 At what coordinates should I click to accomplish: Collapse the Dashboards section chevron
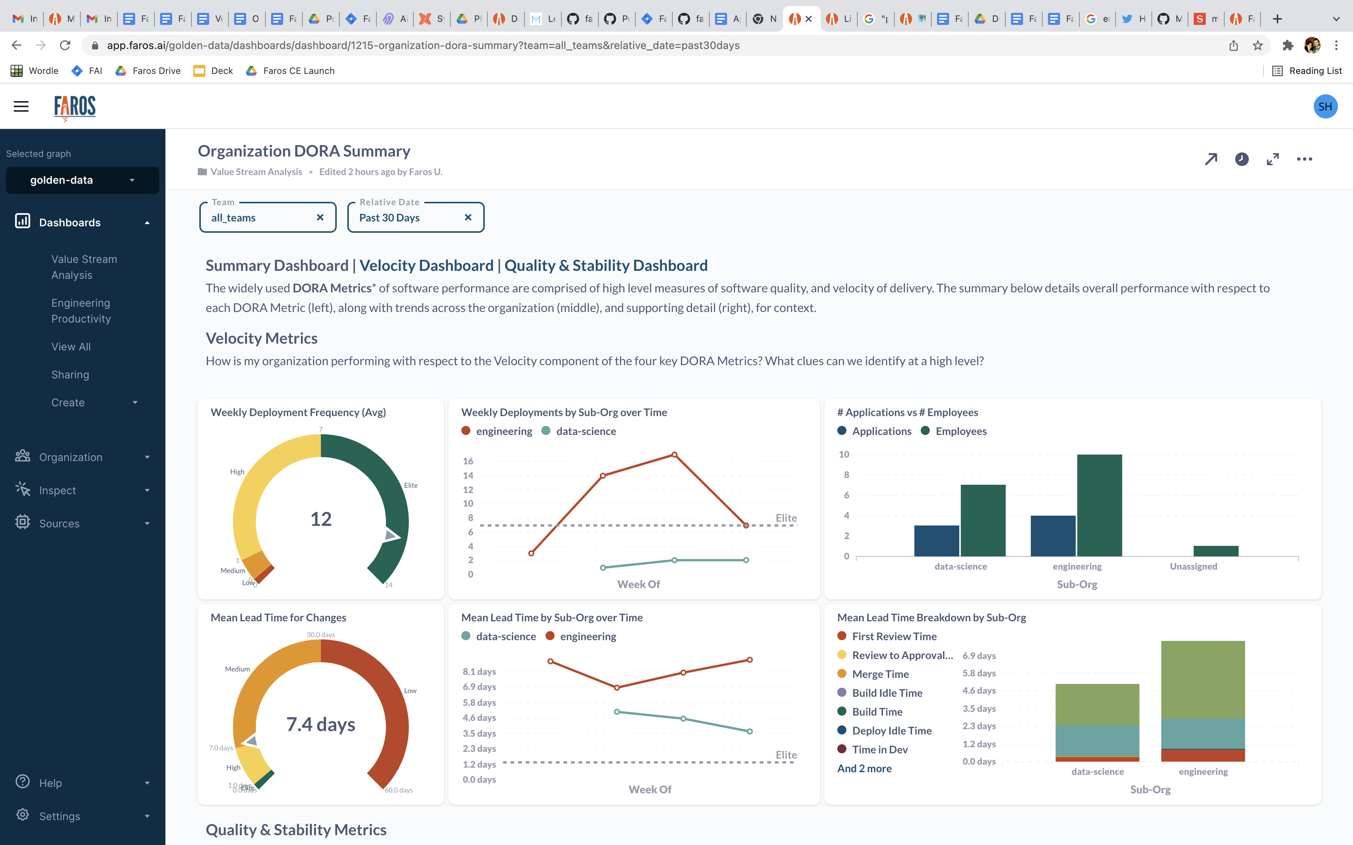147,222
